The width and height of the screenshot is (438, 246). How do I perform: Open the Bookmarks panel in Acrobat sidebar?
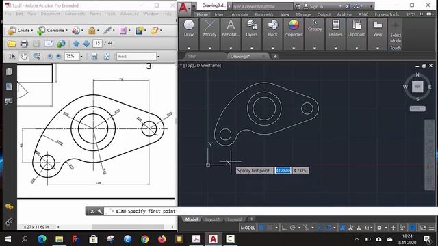click(9, 87)
